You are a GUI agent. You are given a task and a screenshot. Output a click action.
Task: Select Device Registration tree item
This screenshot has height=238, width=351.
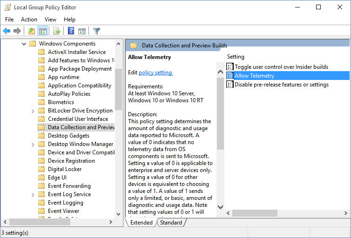71,161
